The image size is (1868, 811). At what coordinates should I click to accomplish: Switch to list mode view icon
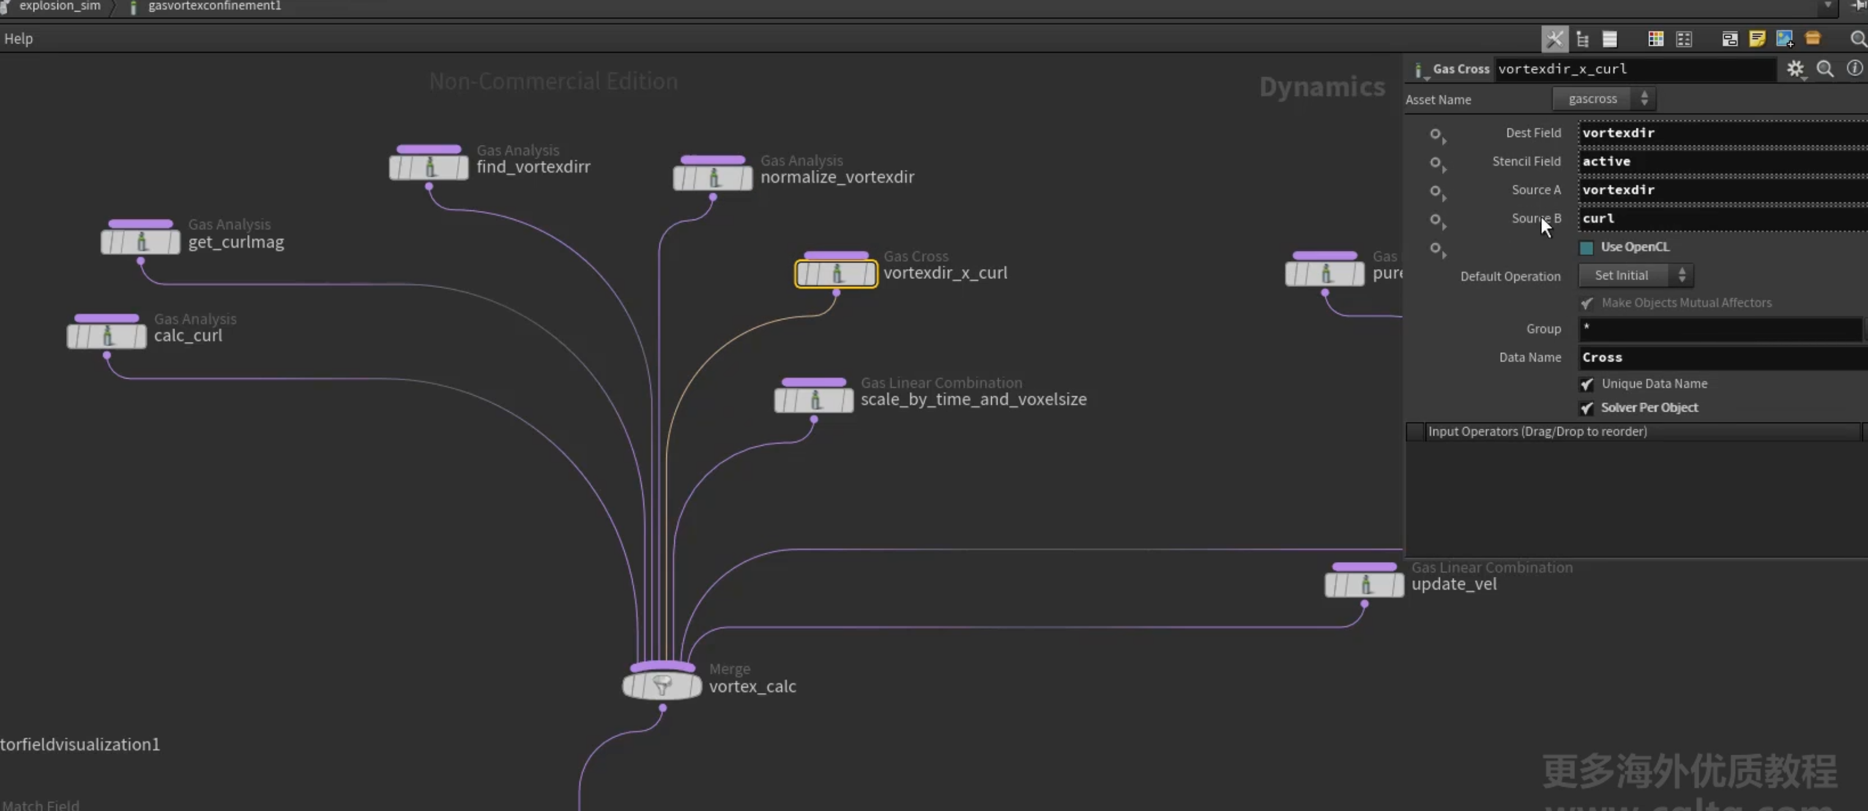tap(1610, 39)
